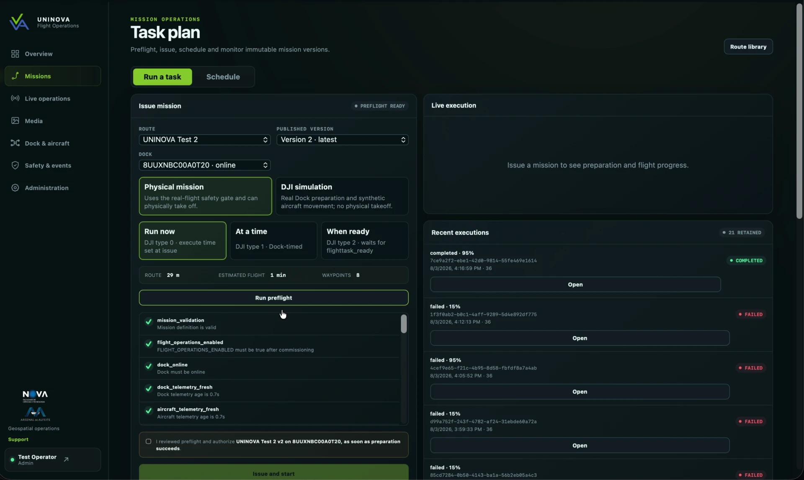
Task: Click the FAILED badge for 4cef9e65 execution
Action: [750, 368]
